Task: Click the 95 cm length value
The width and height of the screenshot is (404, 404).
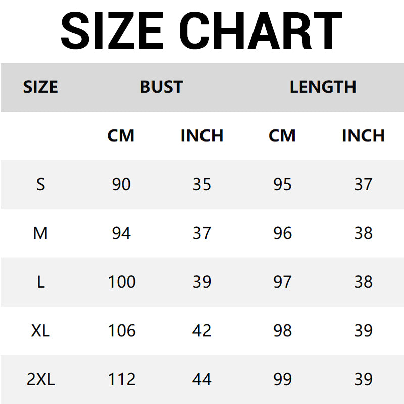Action: (x=282, y=184)
